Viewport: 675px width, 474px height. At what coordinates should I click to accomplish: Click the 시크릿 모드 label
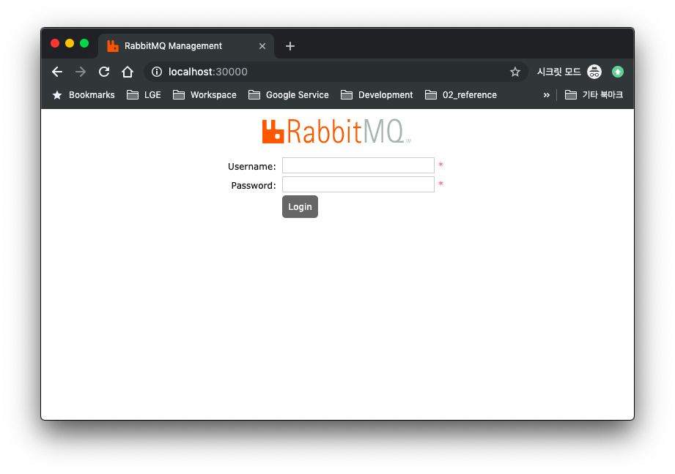point(558,72)
